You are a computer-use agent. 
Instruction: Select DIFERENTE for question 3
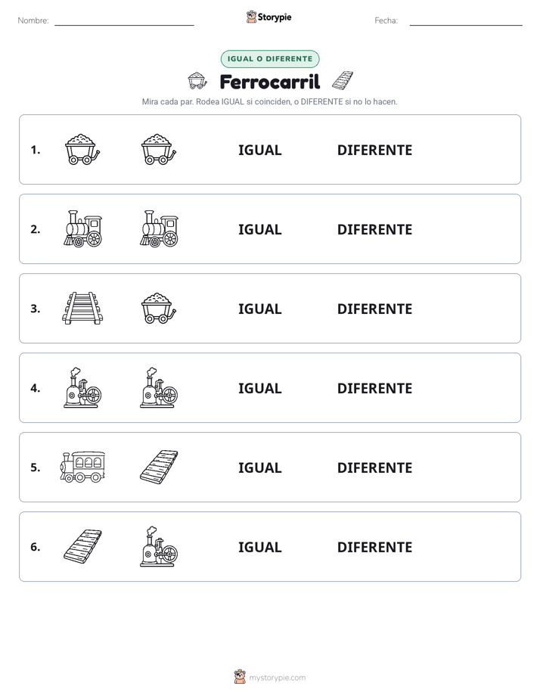click(374, 309)
